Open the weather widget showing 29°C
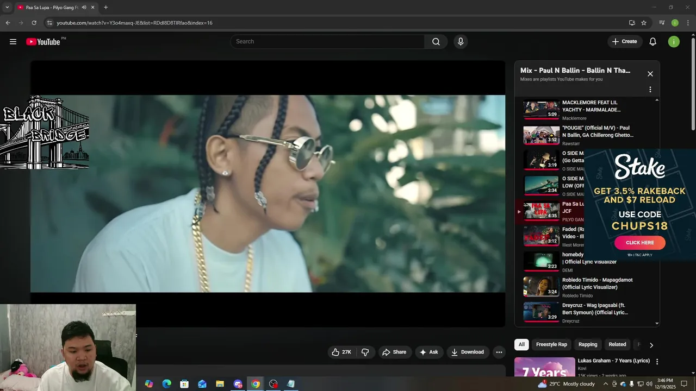 (x=566, y=384)
